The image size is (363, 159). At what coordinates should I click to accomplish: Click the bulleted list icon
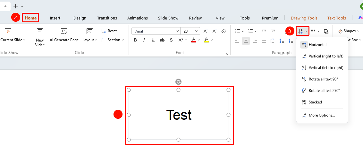[238, 31]
